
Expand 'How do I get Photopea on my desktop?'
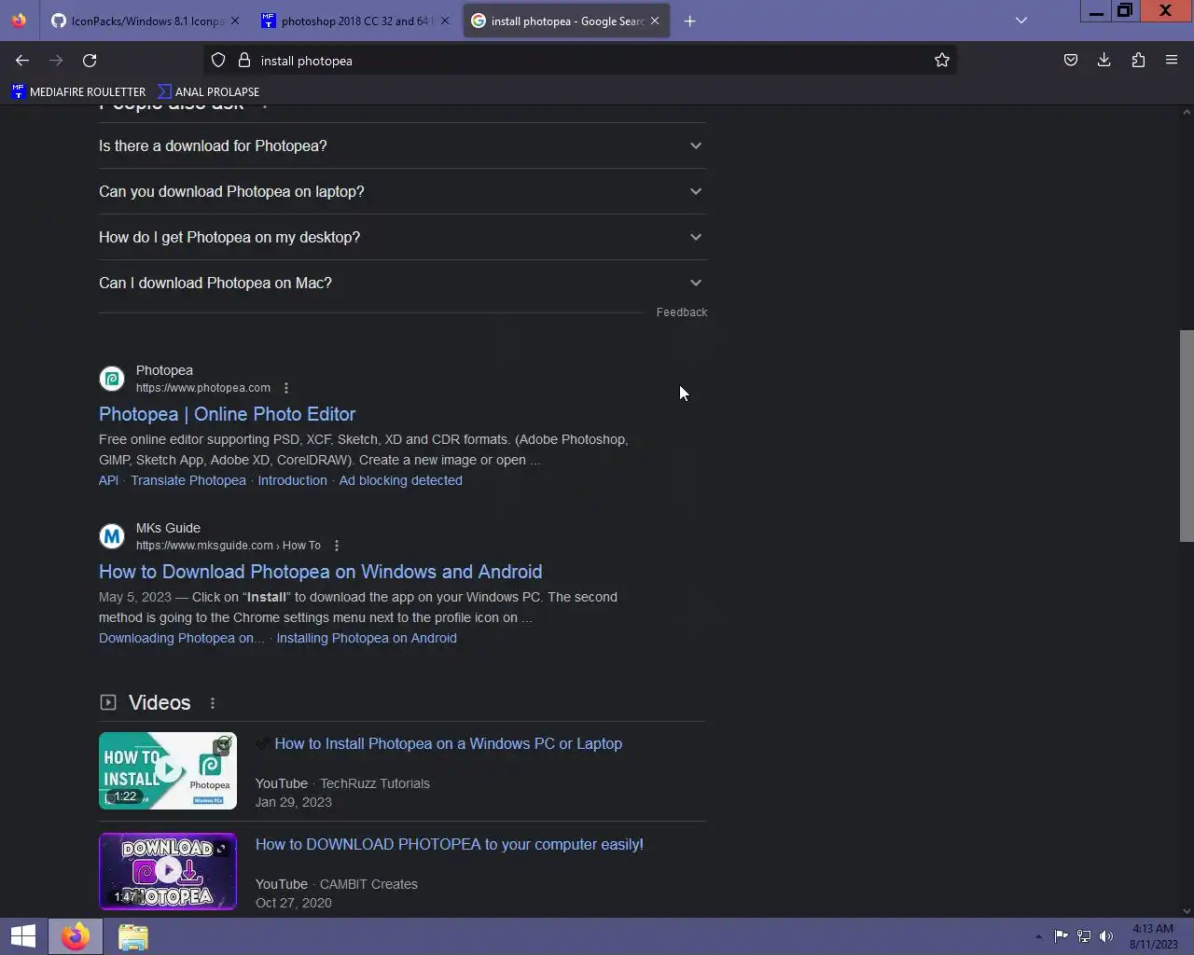pyautogui.click(x=402, y=237)
